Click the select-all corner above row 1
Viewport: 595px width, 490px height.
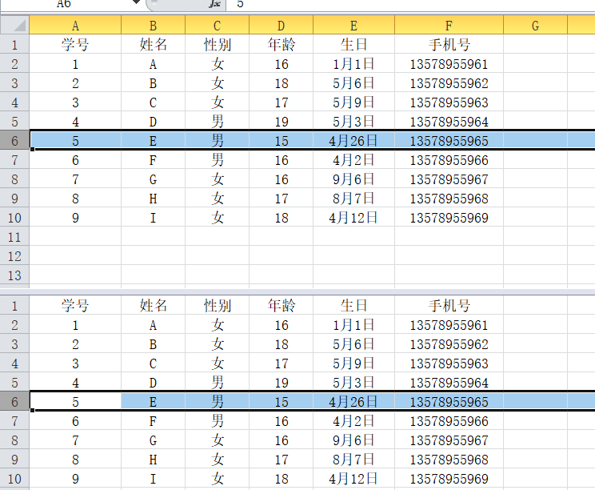click(14, 26)
